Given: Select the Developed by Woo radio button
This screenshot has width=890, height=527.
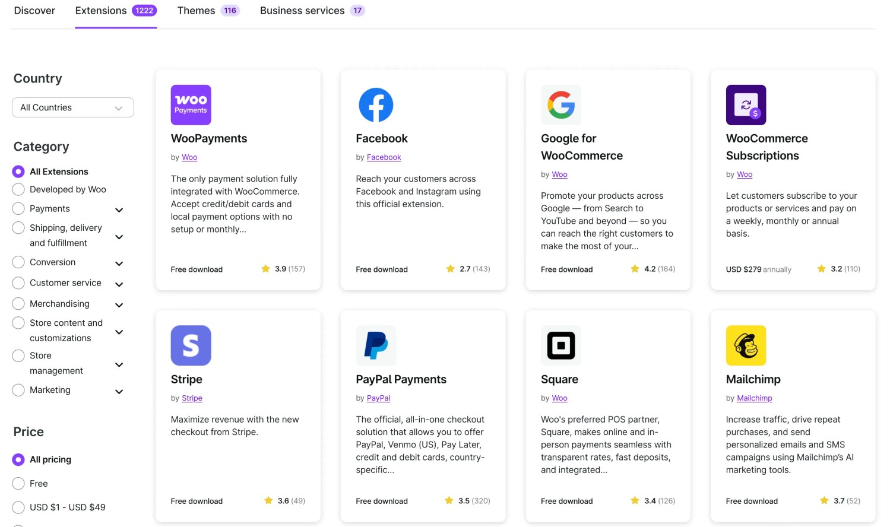Looking at the screenshot, I should coord(18,189).
